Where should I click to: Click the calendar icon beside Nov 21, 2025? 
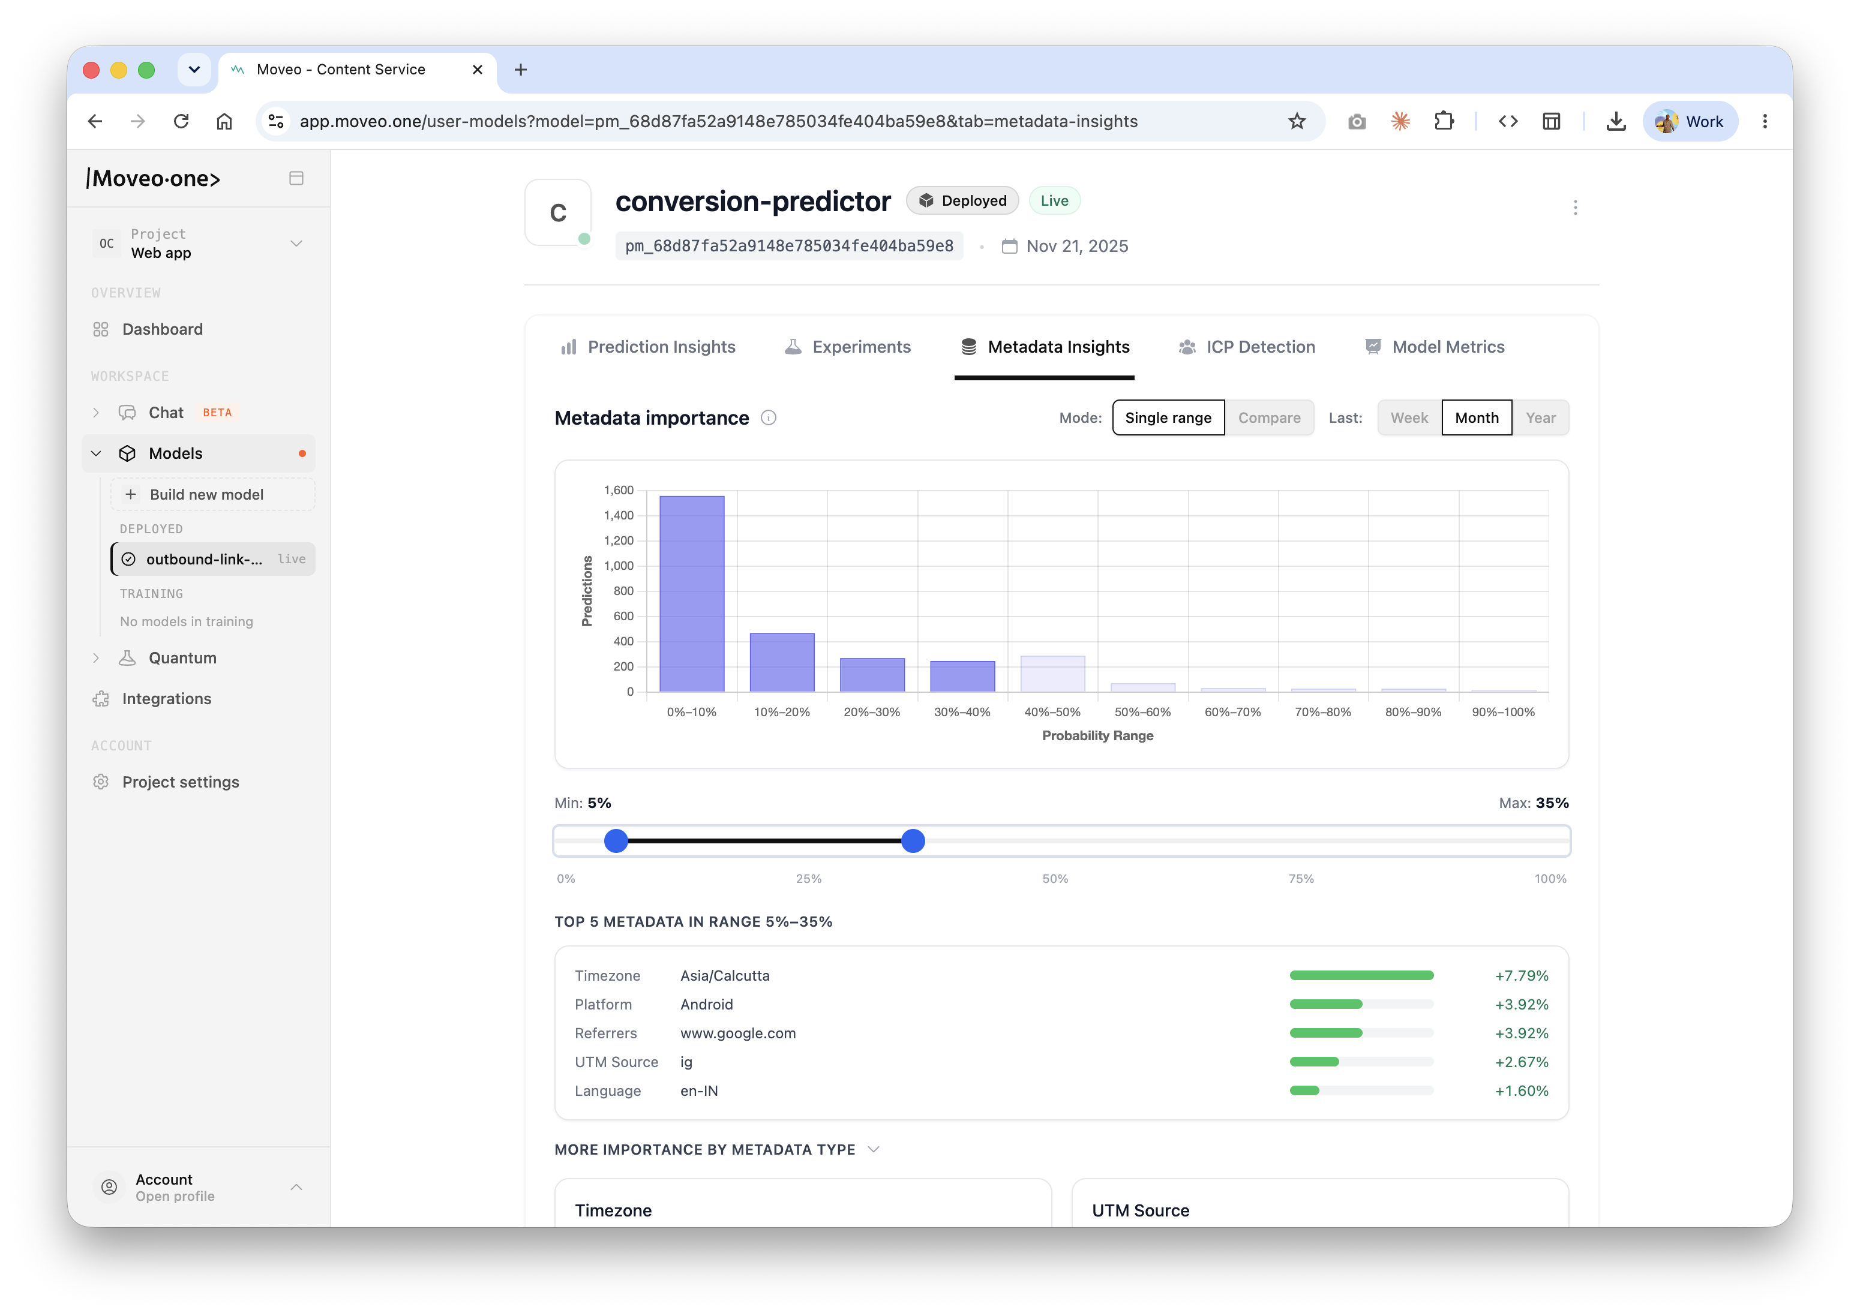point(1009,247)
